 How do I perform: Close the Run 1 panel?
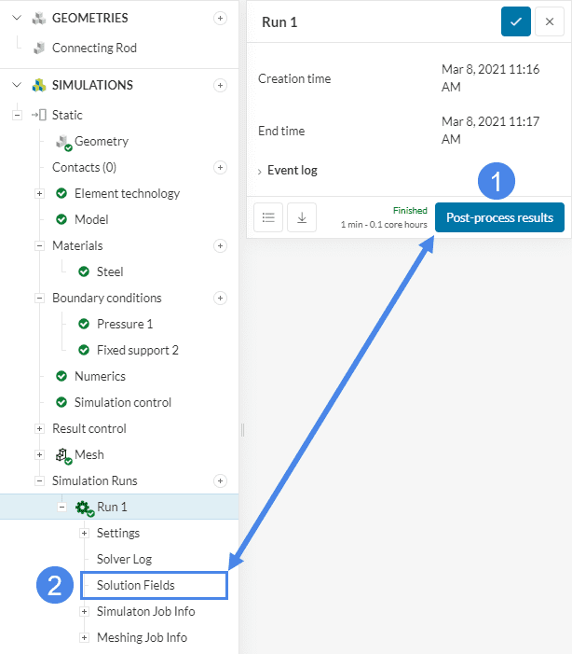pos(550,21)
